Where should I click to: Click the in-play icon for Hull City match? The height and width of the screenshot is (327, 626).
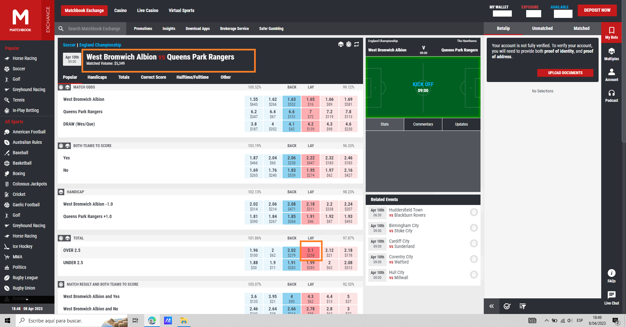474,275
